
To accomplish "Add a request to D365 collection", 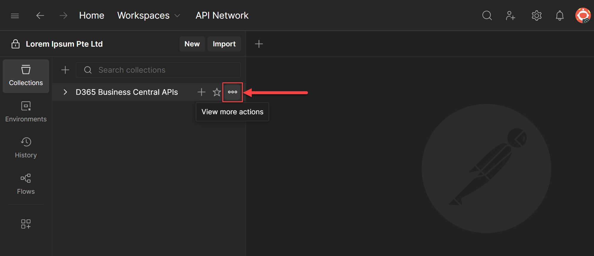I will (201, 92).
